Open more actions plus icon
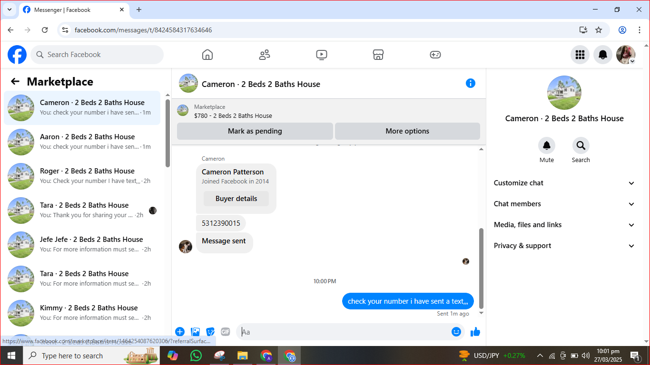The width and height of the screenshot is (650, 365). (x=180, y=332)
